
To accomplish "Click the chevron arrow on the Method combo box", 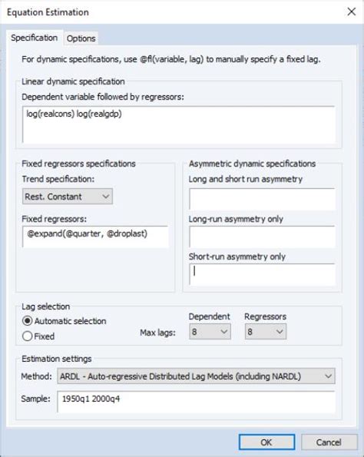I will click(x=328, y=376).
